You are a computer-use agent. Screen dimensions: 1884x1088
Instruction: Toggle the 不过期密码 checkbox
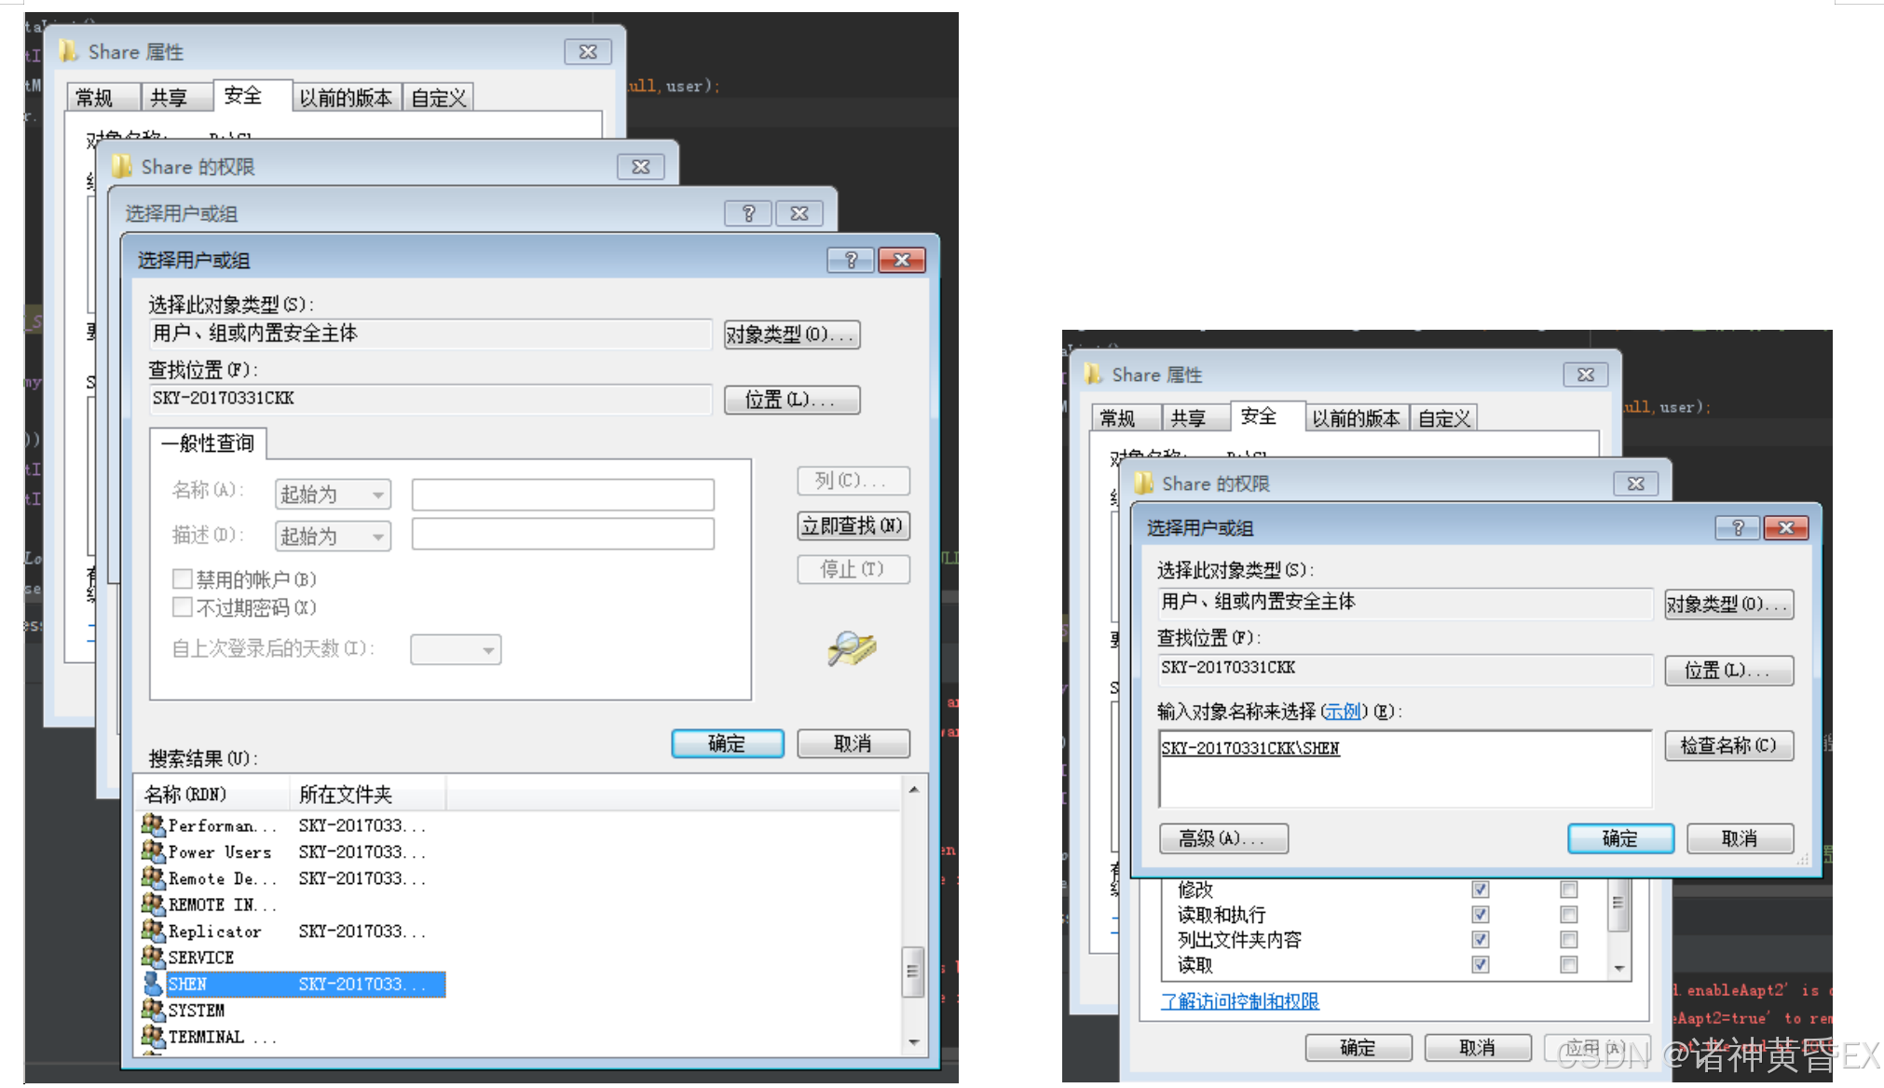point(183,607)
